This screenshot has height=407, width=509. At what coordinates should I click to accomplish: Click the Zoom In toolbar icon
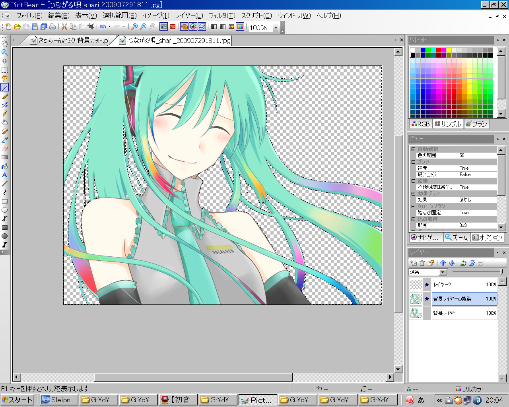click(x=134, y=27)
